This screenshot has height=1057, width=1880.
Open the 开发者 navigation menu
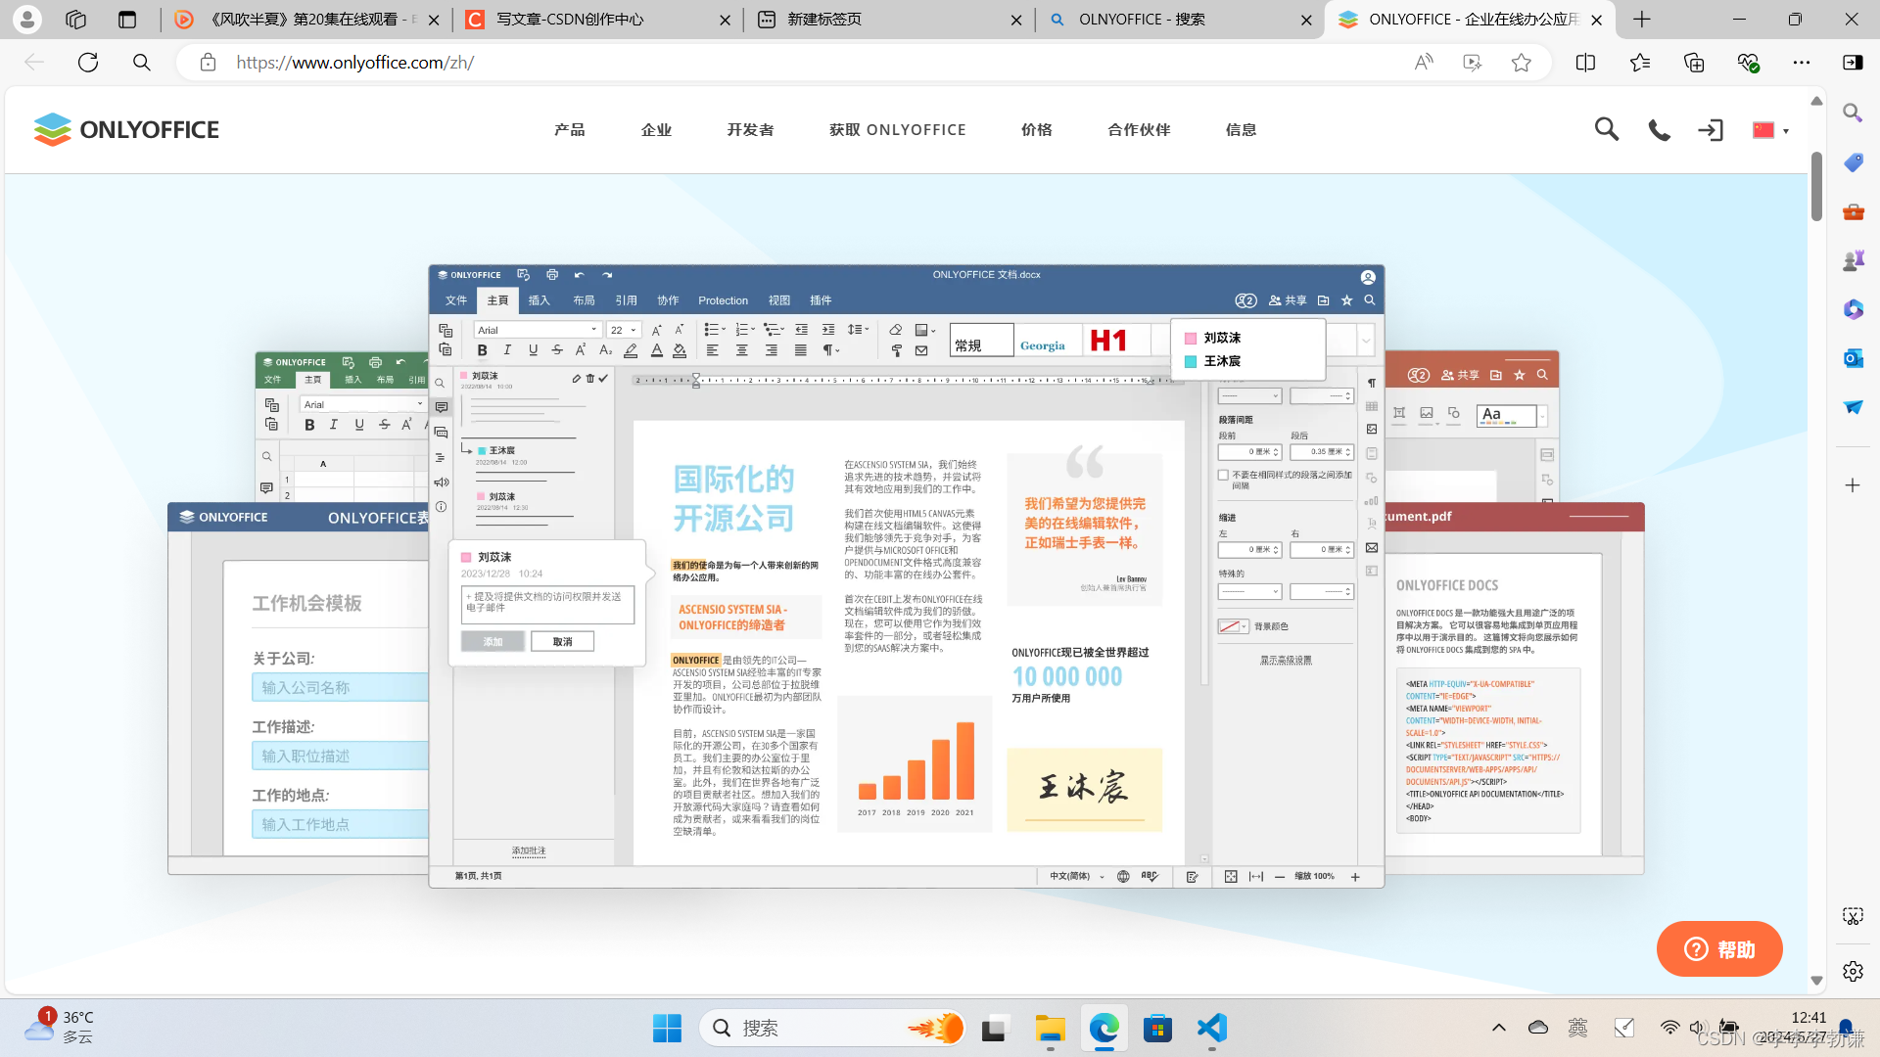750,130
